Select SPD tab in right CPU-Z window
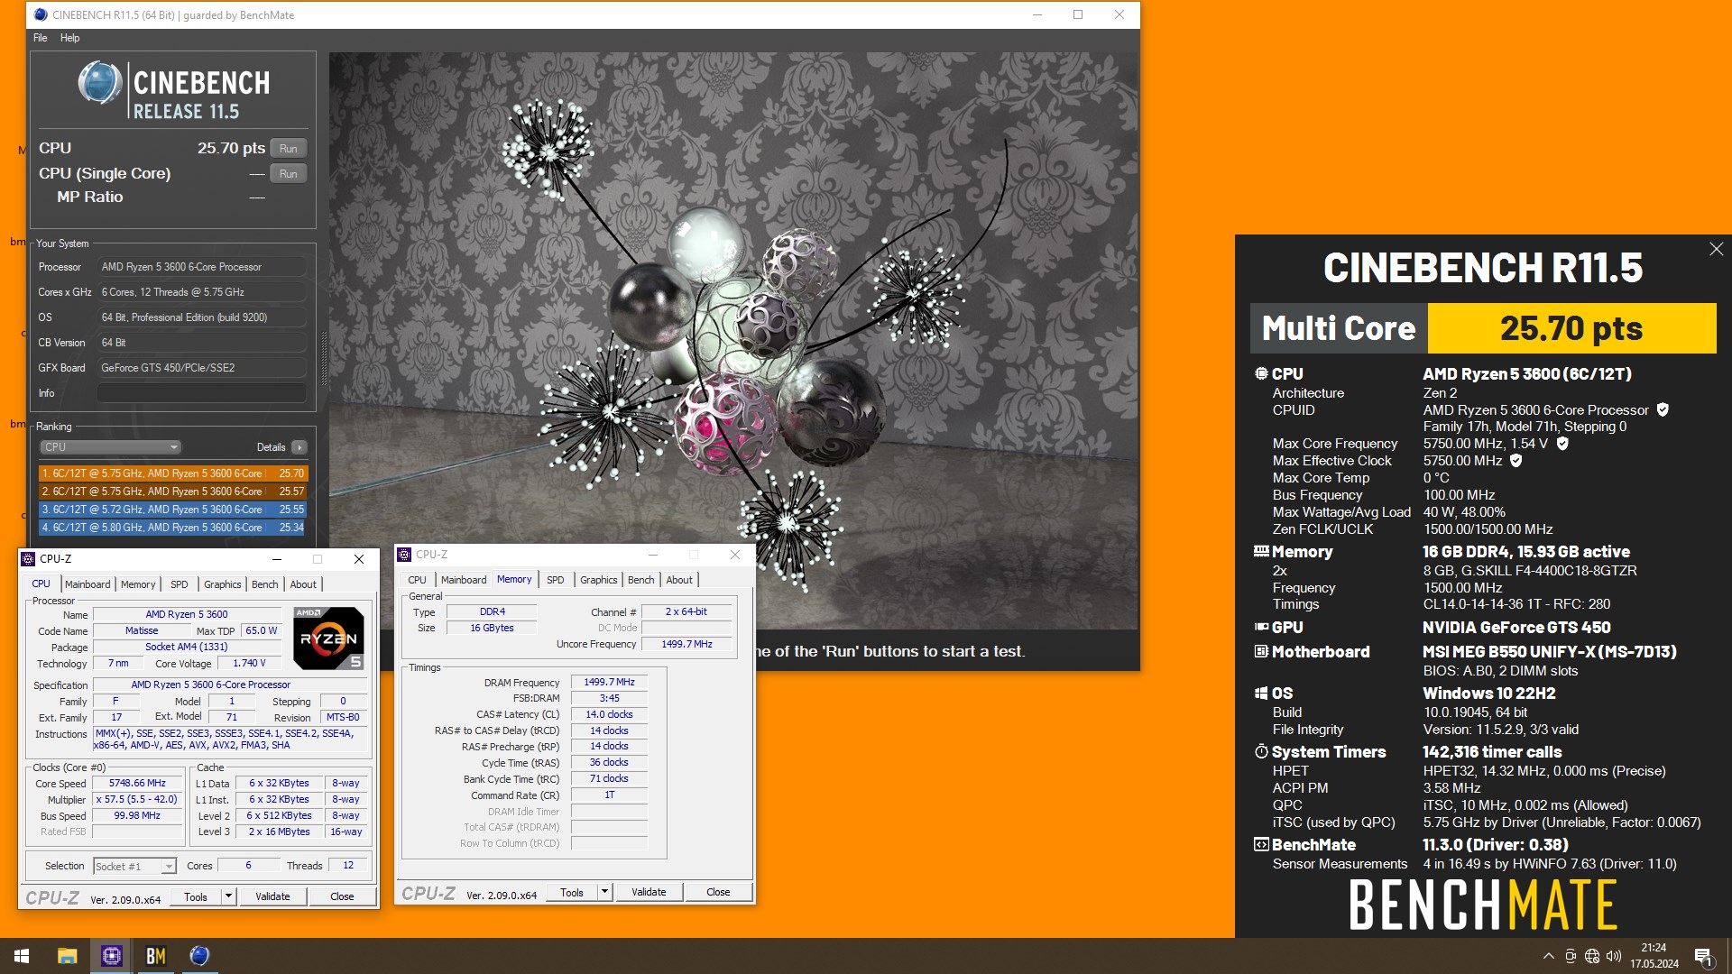1732x974 pixels. tap(556, 580)
